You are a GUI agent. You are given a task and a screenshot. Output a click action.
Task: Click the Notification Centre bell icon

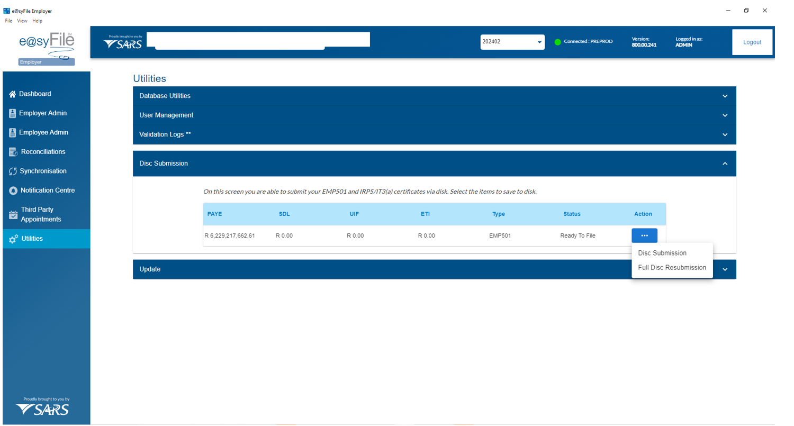[x=14, y=191]
